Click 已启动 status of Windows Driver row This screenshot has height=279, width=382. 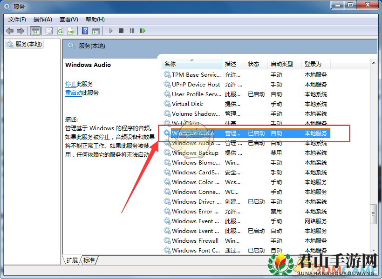[256, 202]
